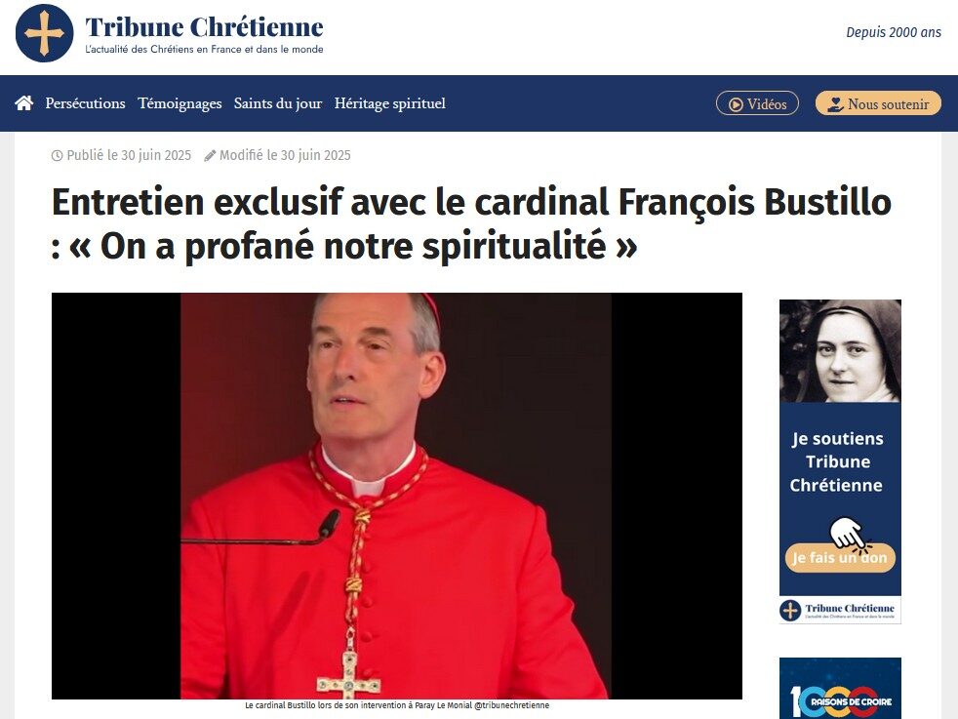958x719 pixels.
Task: Click the play icon in Vidéos button
Action: [x=737, y=104]
